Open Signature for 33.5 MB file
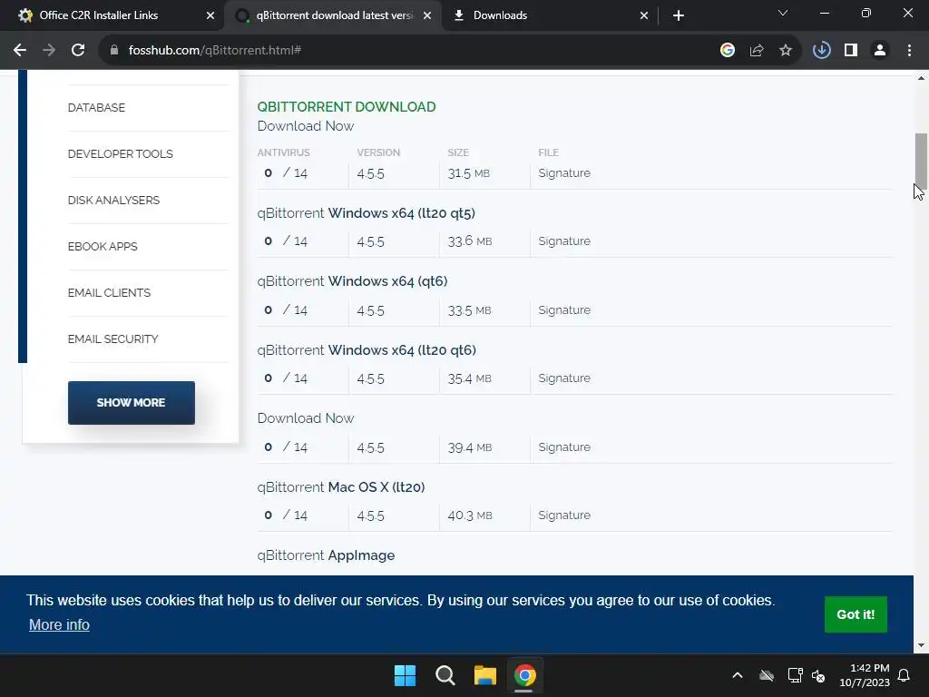The width and height of the screenshot is (929, 697). (564, 310)
